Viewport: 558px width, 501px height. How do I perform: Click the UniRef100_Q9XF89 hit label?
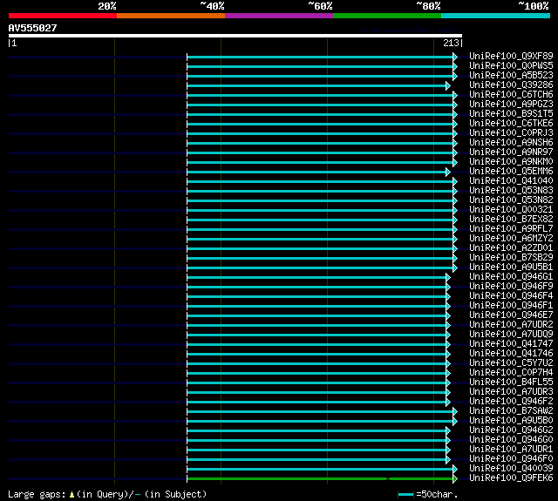(x=511, y=56)
